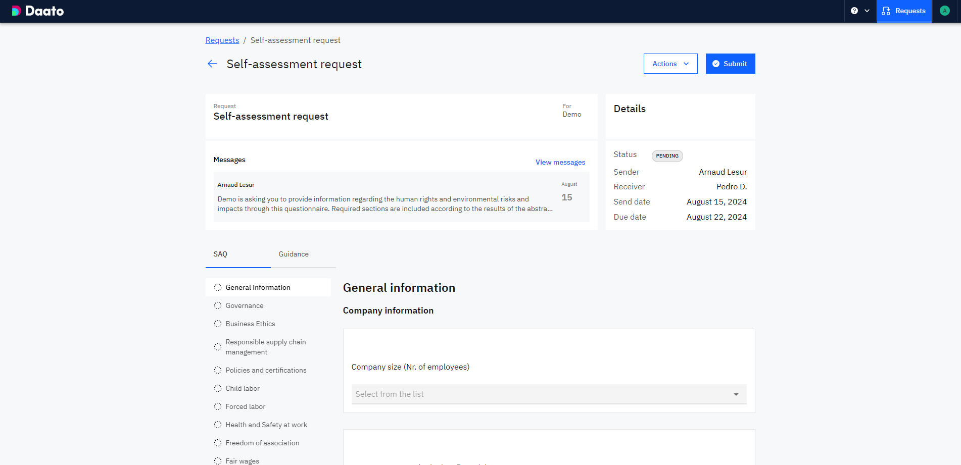Expand the Company size select list
The height and width of the screenshot is (465, 961).
(549, 394)
